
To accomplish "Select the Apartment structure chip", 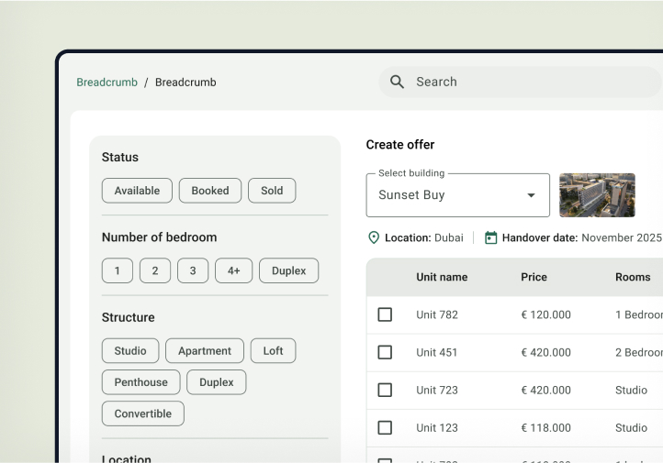I will coord(205,351).
